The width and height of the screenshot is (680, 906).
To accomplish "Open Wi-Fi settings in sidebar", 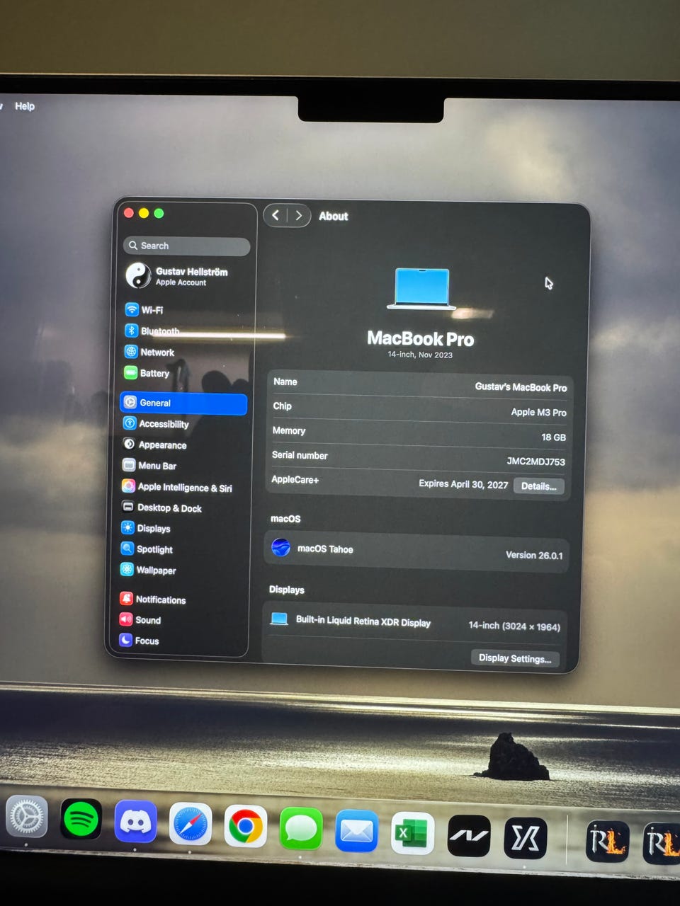I will tap(144, 310).
